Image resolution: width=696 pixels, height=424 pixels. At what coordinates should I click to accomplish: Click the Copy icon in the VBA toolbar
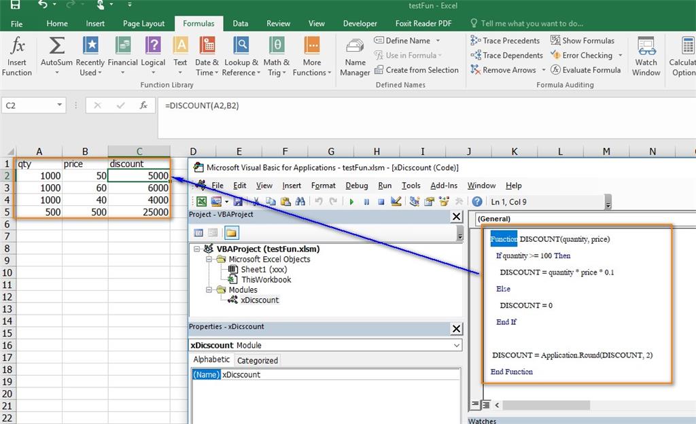tap(271, 202)
